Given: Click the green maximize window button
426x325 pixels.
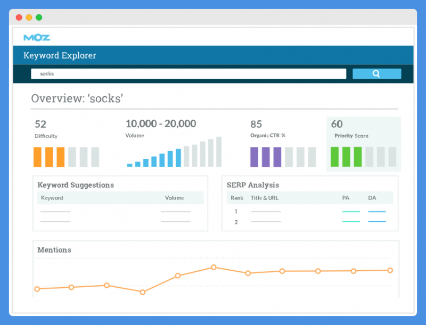Looking at the screenshot, I should tap(39, 18).
